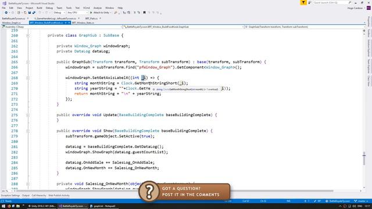Click the Undo toolbar icon
Screen dimensions: 372x209
(40, 13)
